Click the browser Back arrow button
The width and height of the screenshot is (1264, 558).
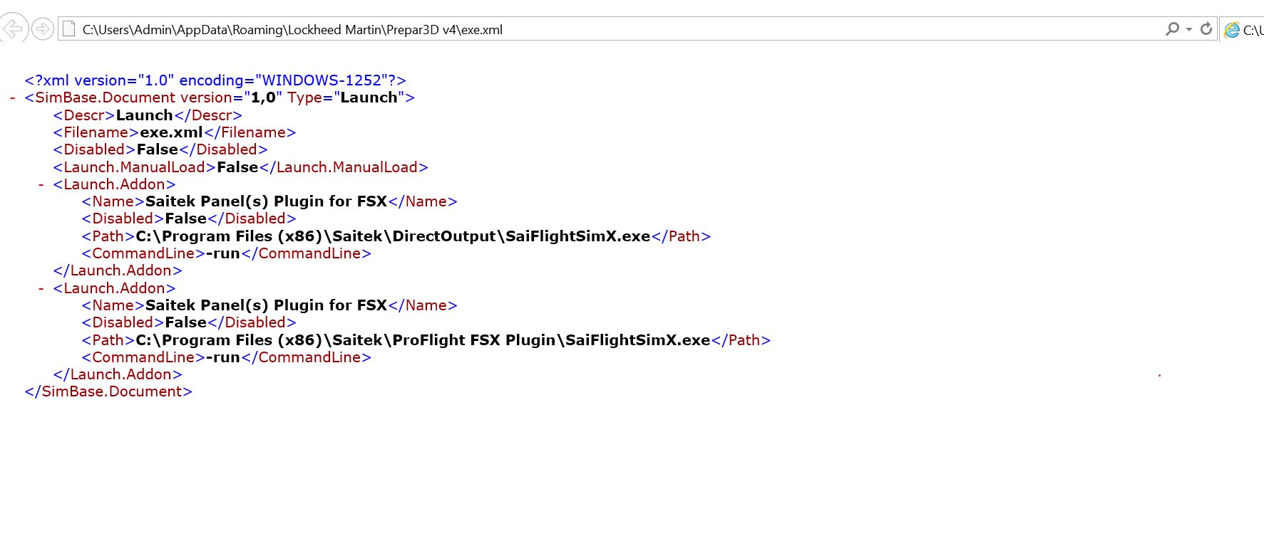(13, 29)
